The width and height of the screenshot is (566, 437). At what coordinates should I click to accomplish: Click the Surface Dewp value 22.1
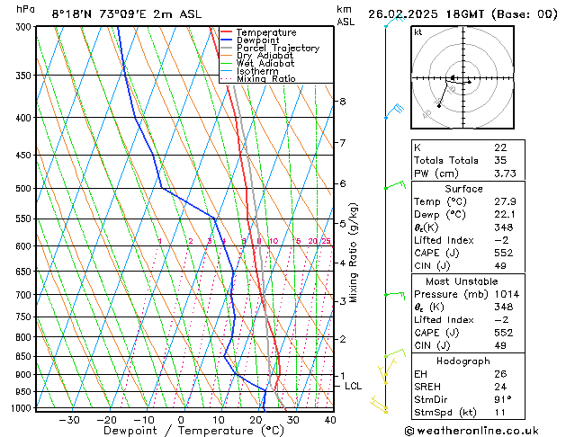pyautogui.click(x=505, y=215)
